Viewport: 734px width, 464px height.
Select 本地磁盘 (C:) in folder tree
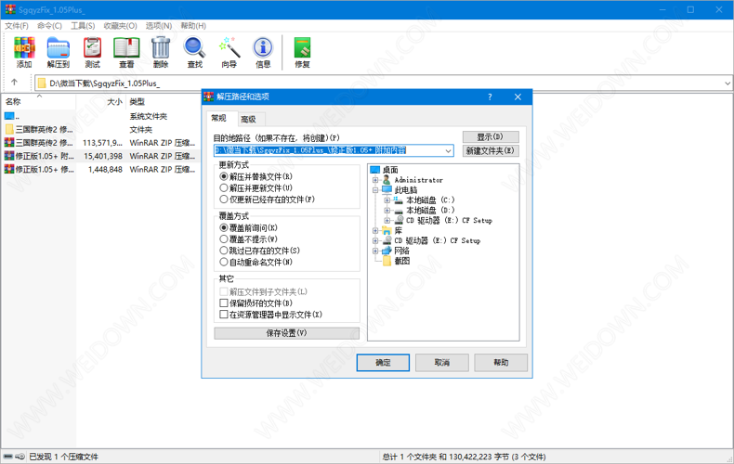tap(430, 200)
